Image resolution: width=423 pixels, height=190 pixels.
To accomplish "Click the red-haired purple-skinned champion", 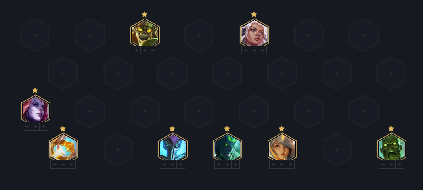I will 36,109.
